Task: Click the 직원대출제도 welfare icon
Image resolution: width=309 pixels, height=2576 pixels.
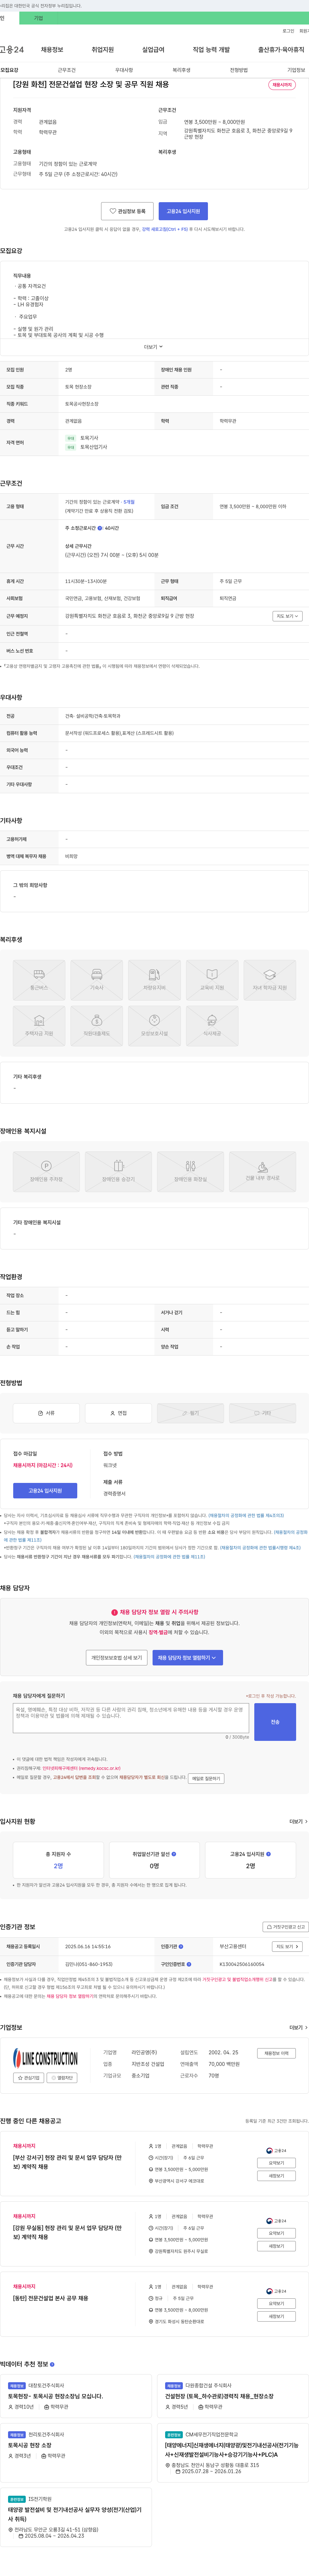Action: pos(97,1026)
